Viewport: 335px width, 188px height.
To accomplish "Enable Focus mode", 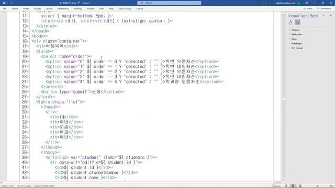I will pyautogui.click(x=276, y=186).
